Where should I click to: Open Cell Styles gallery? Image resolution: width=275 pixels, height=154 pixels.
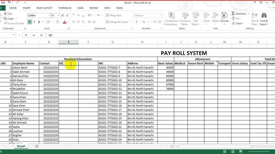pyautogui.click(x=196, y=19)
